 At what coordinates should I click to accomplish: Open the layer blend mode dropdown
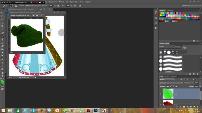coord(171,83)
